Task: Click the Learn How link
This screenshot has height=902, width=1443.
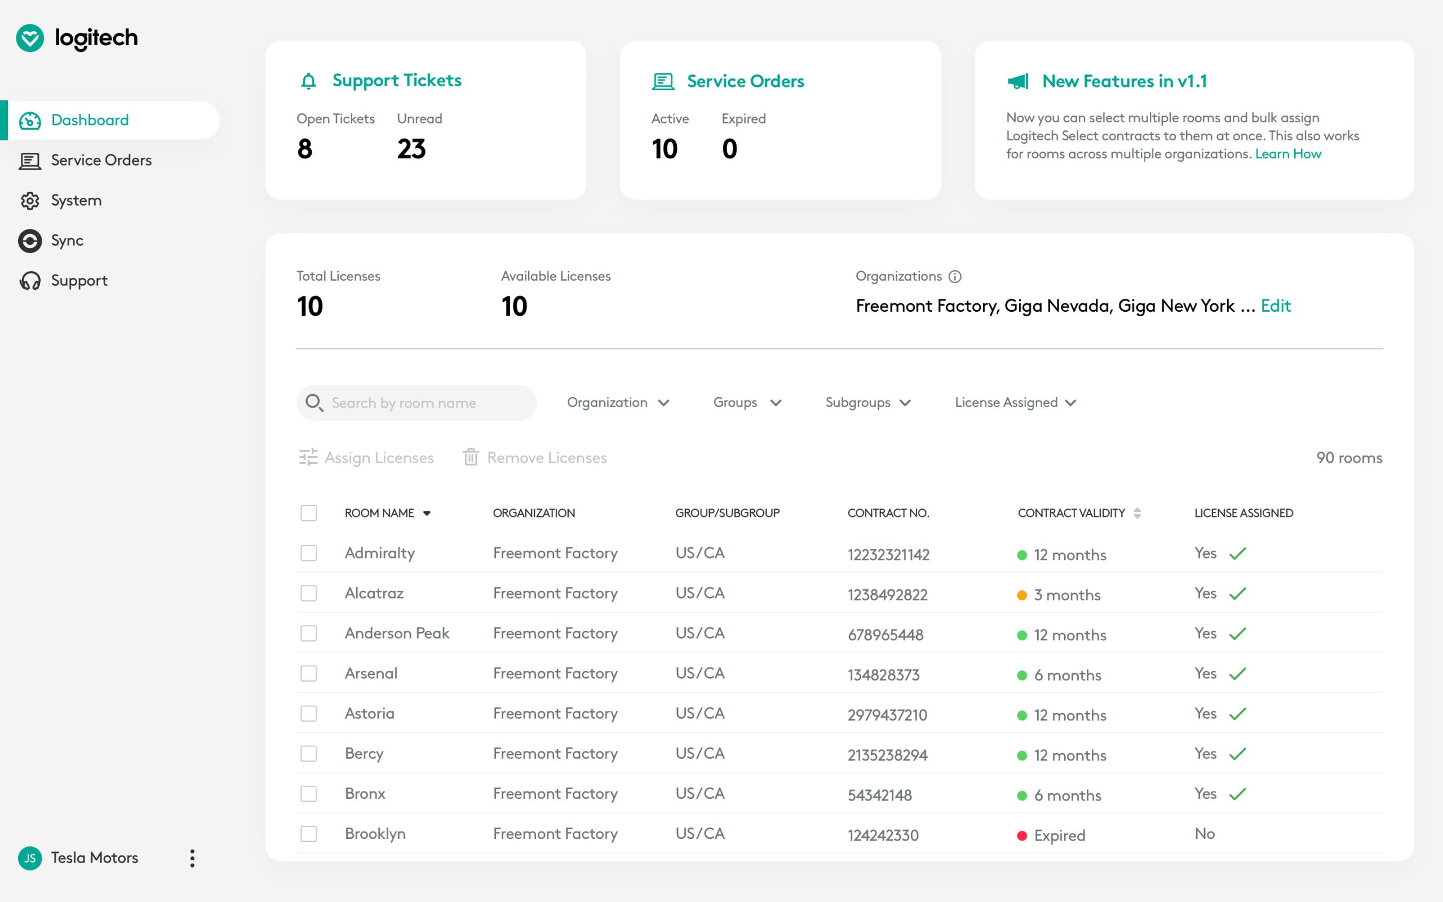Action: (1288, 154)
